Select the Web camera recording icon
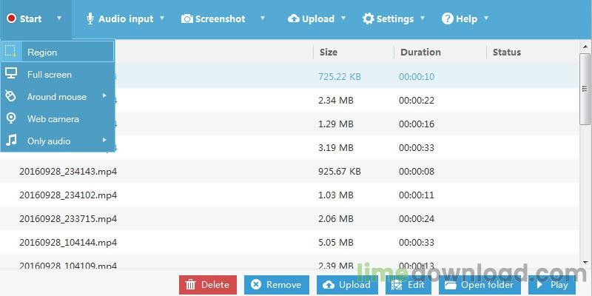Screen dimensions: 592x296 (x=11, y=118)
